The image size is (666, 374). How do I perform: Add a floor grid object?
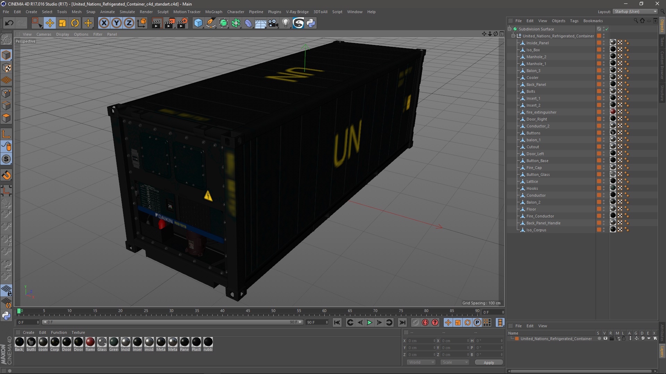(261, 23)
